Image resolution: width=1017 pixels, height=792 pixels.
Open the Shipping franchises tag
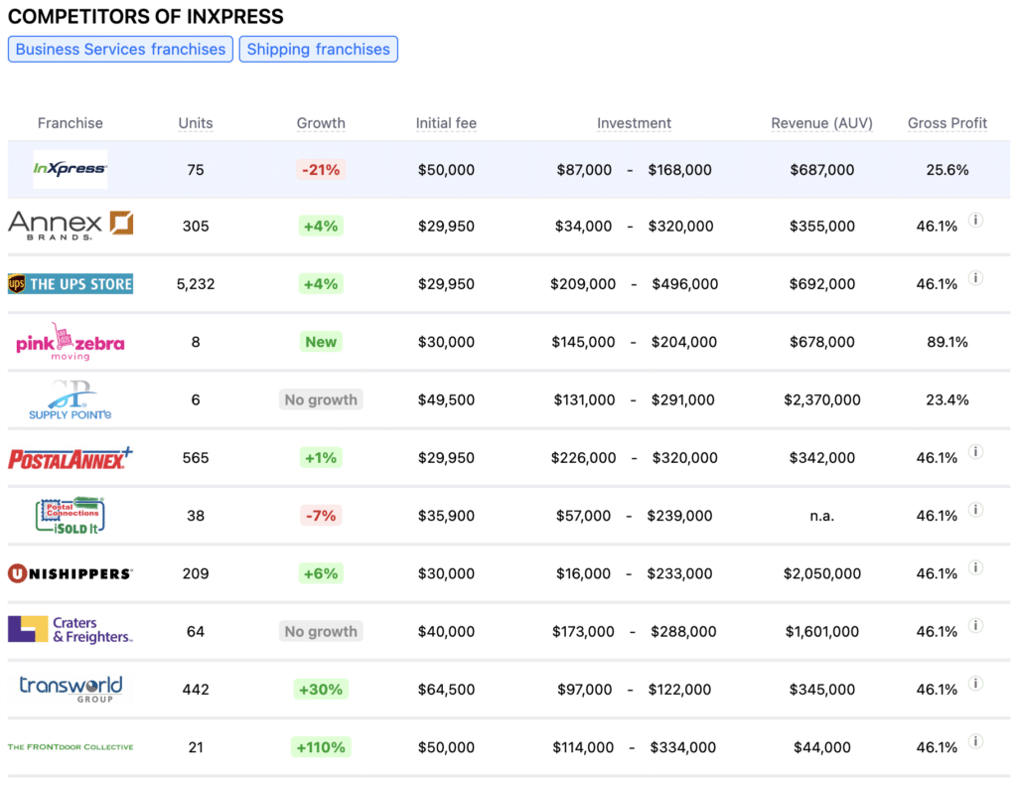319,50
